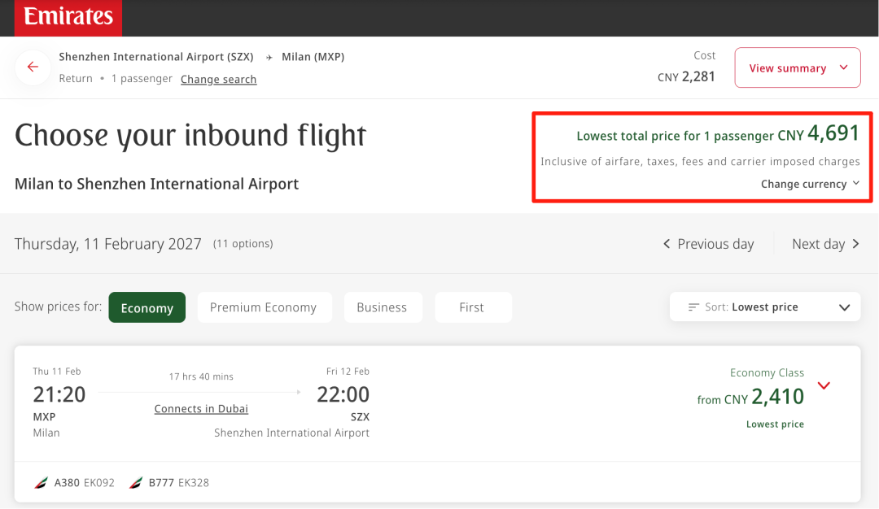Select the First class tab

[472, 307]
